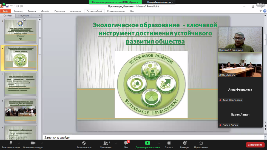This screenshot has width=267, height=150.
Task: Expand the Настройки просмотра dropdown
Action: 160,2
